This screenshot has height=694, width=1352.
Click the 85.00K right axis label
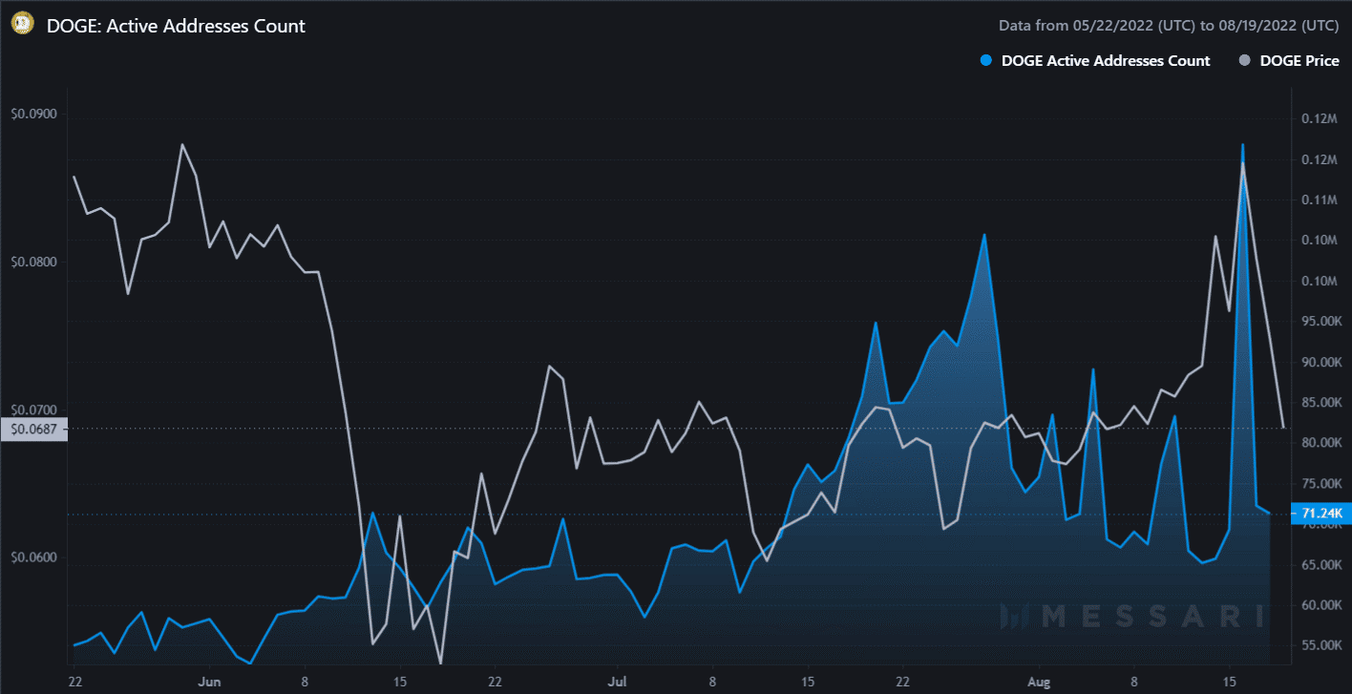1321,403
